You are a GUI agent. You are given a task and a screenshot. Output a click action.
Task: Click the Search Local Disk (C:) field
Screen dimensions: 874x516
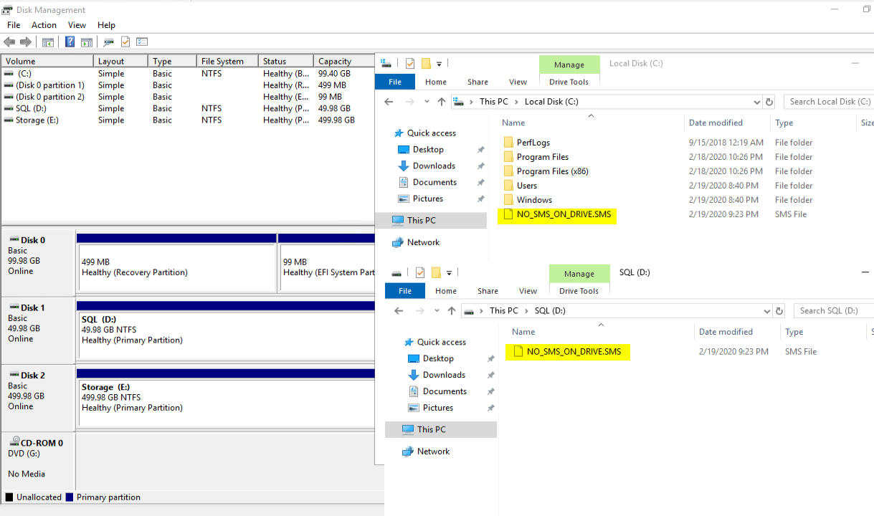[x=830, y=102]
